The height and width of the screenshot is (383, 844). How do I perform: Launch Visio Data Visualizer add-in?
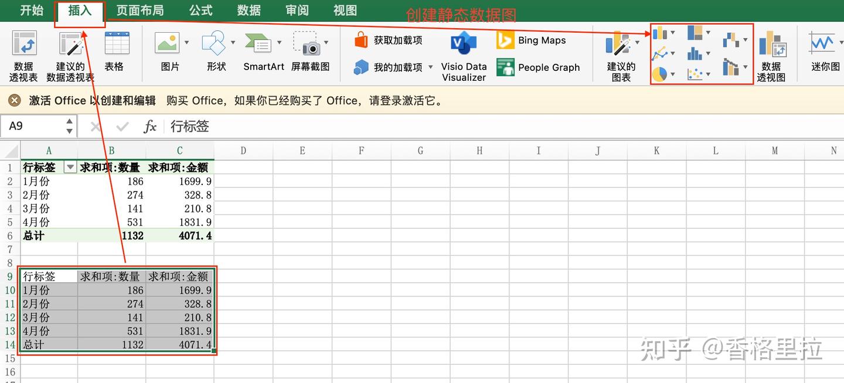tap(464, 56)
